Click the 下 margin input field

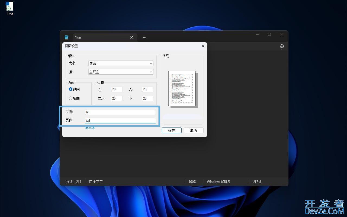click(147, 98)
